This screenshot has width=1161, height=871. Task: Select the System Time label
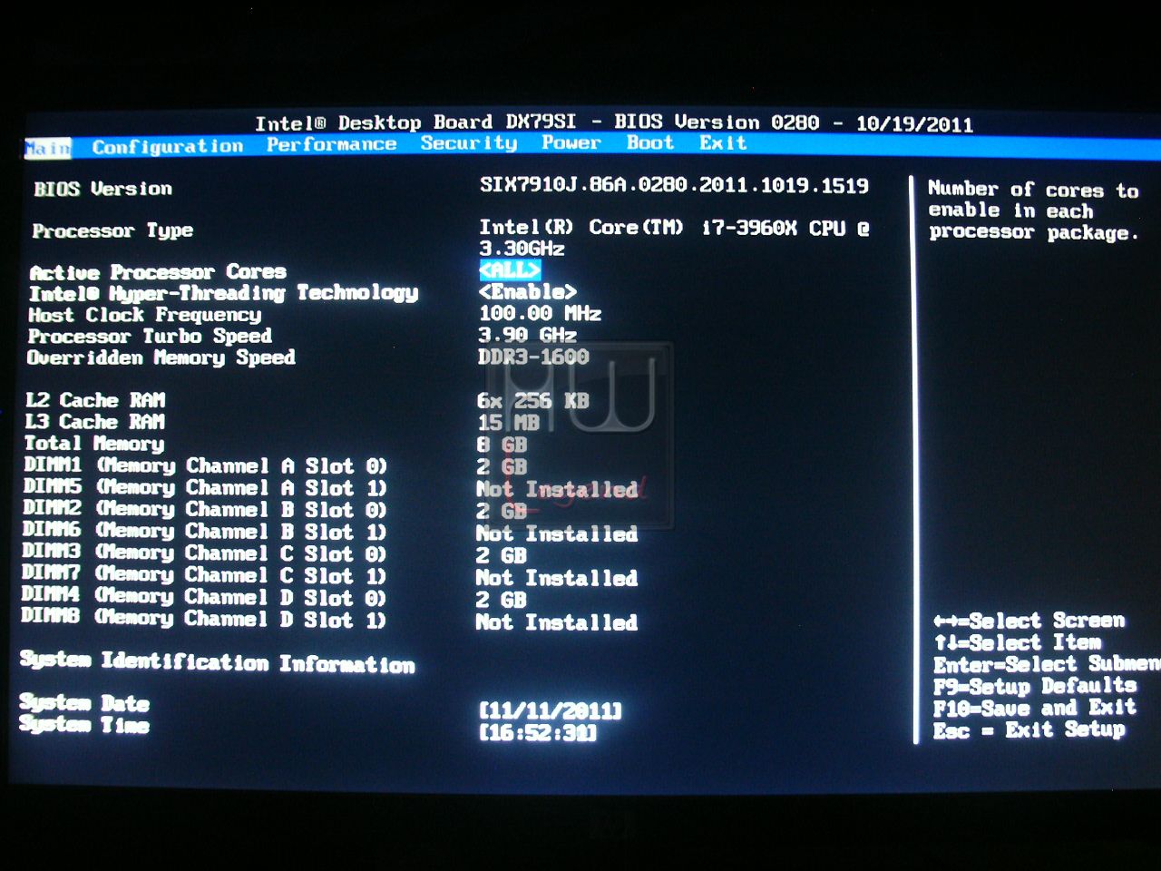[84, 724]
